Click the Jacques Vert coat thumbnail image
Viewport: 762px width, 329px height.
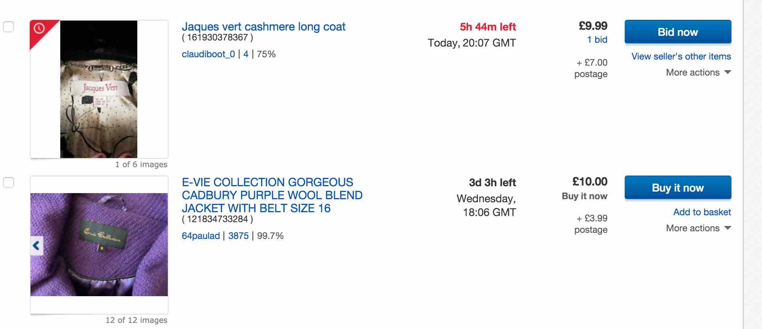(x=99, y=89)
